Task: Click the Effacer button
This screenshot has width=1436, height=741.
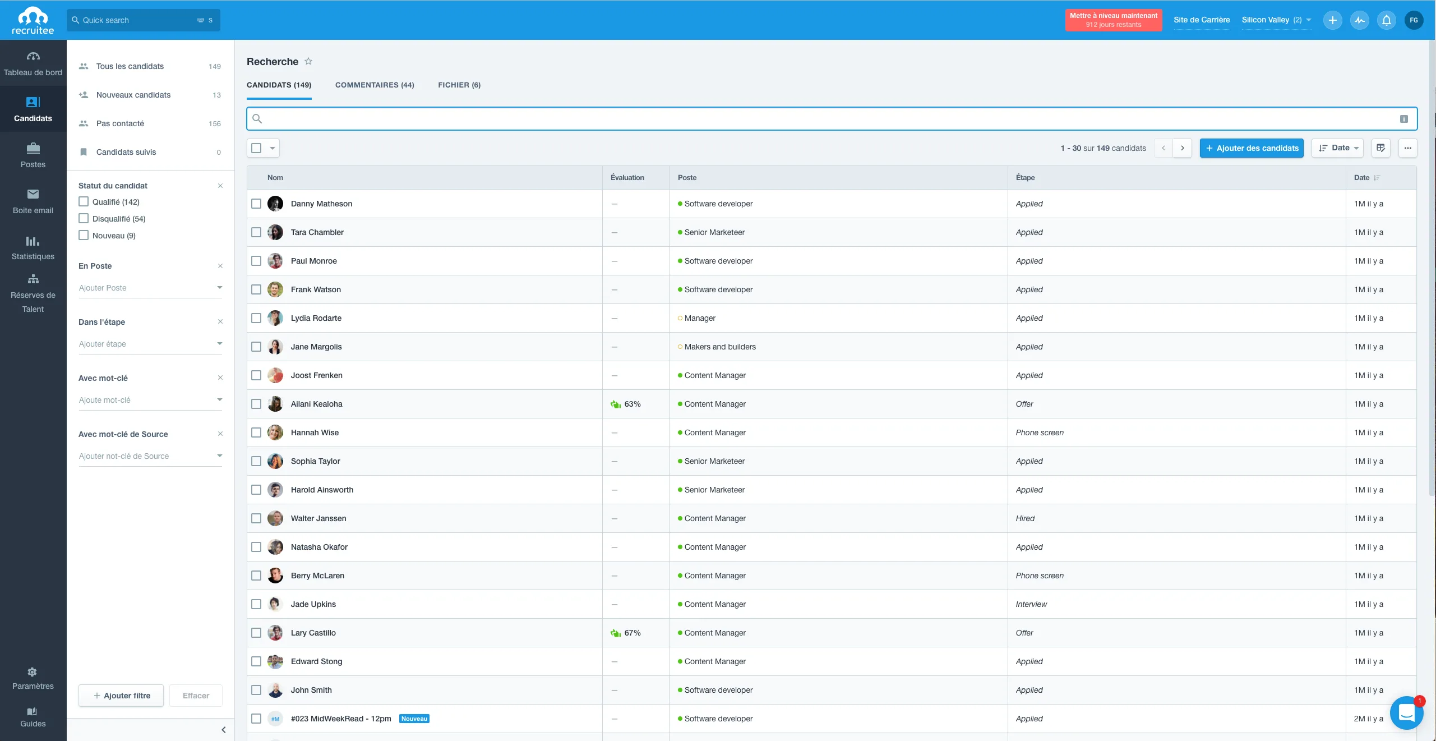Action: click(196, 696)
